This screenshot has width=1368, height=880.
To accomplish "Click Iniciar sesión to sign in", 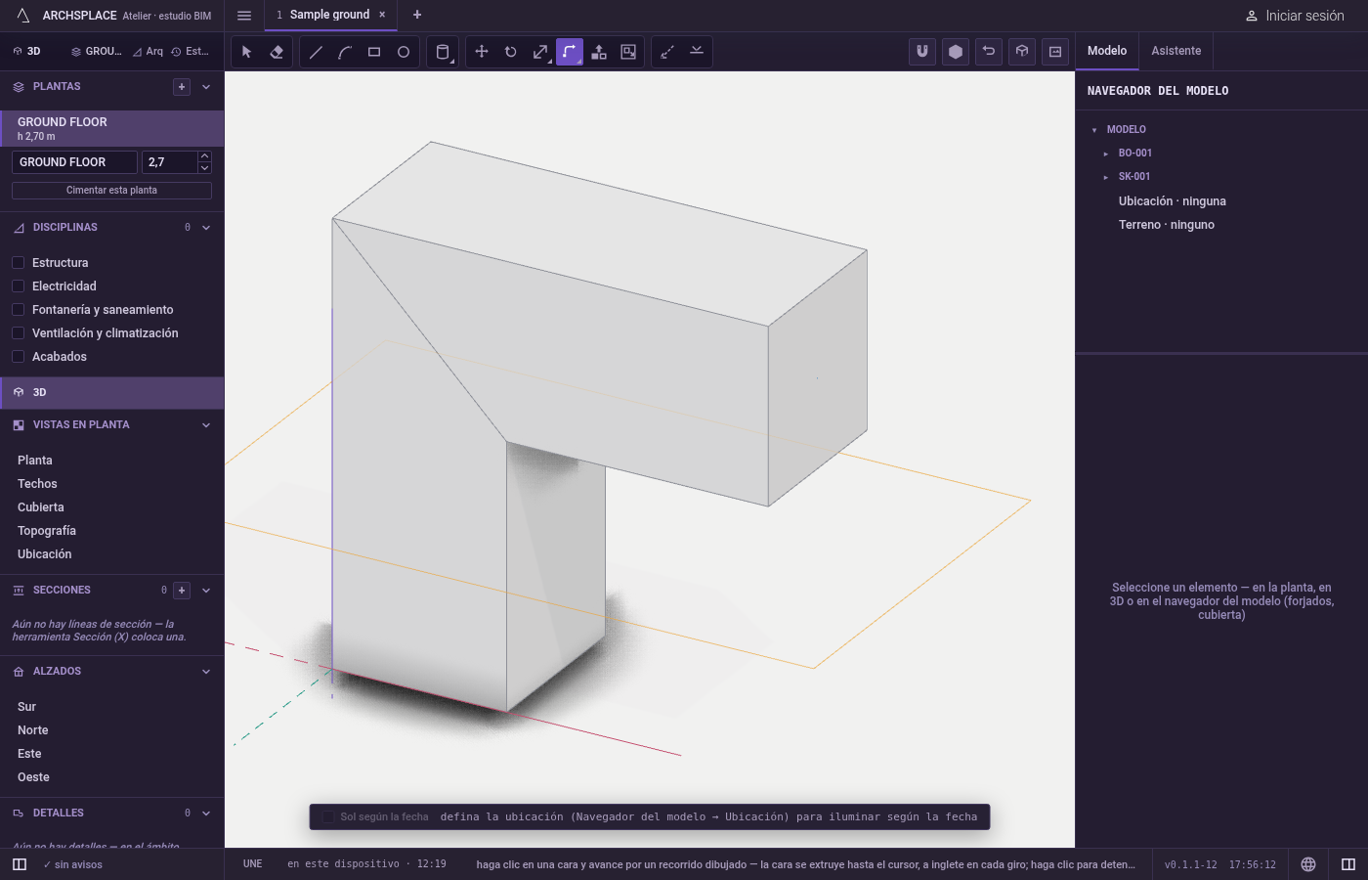I will pos(1295,16).
